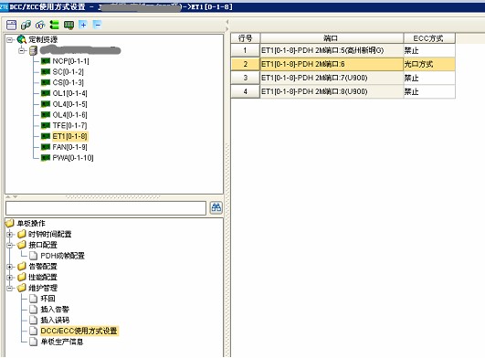The width and height of the screenshot is (485, 358).
Task: Click the document icon beside 插入告警
Action: [x=34, y=310]
